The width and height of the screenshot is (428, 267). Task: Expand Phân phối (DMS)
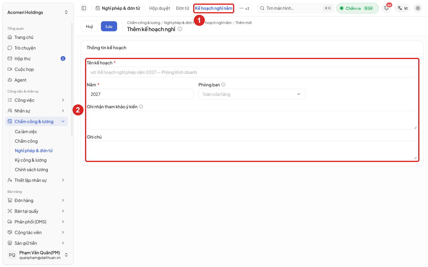click(x=36, y=222)
